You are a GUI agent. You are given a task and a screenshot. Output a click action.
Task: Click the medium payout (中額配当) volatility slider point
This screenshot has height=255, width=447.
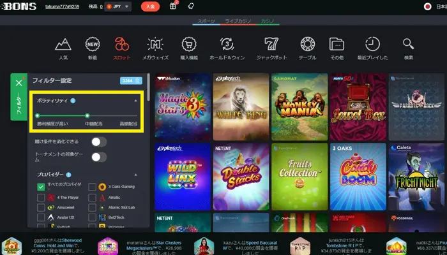click(x=87, y=115)
